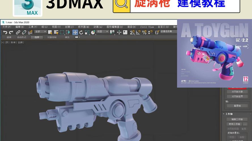Screen dimensions: 252x141
Task: Open the 文件(F) menu
Action: [7, 27]
